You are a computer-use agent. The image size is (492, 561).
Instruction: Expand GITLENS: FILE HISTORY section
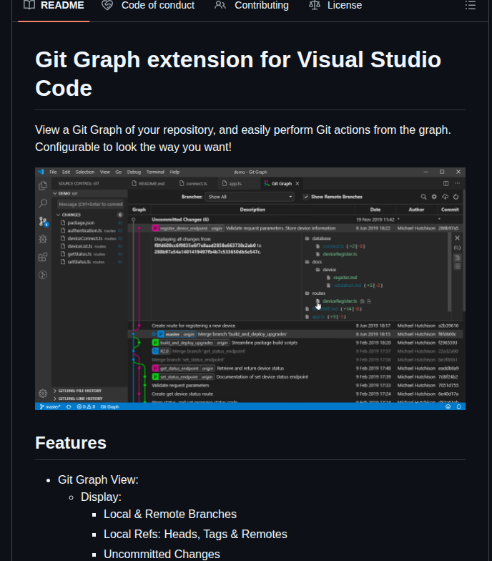89,391
